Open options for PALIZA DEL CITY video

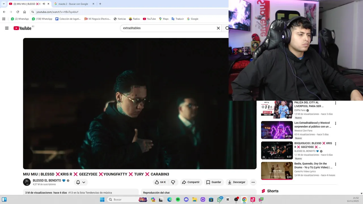click(x=335, y=103)
